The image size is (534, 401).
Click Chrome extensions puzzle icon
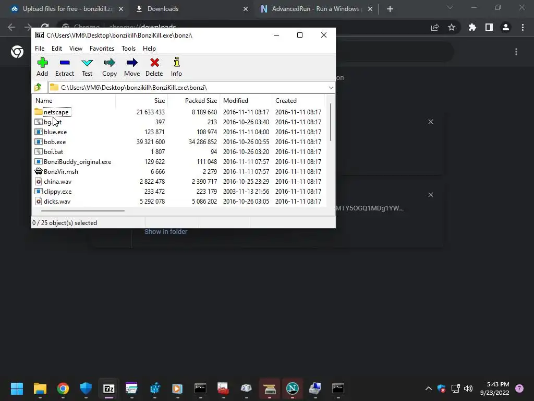472,27
